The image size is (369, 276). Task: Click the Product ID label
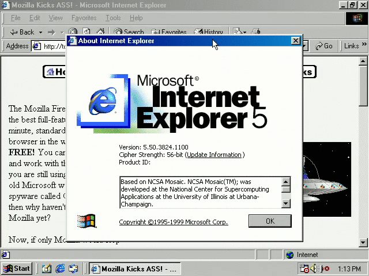[x=134, y=162]
